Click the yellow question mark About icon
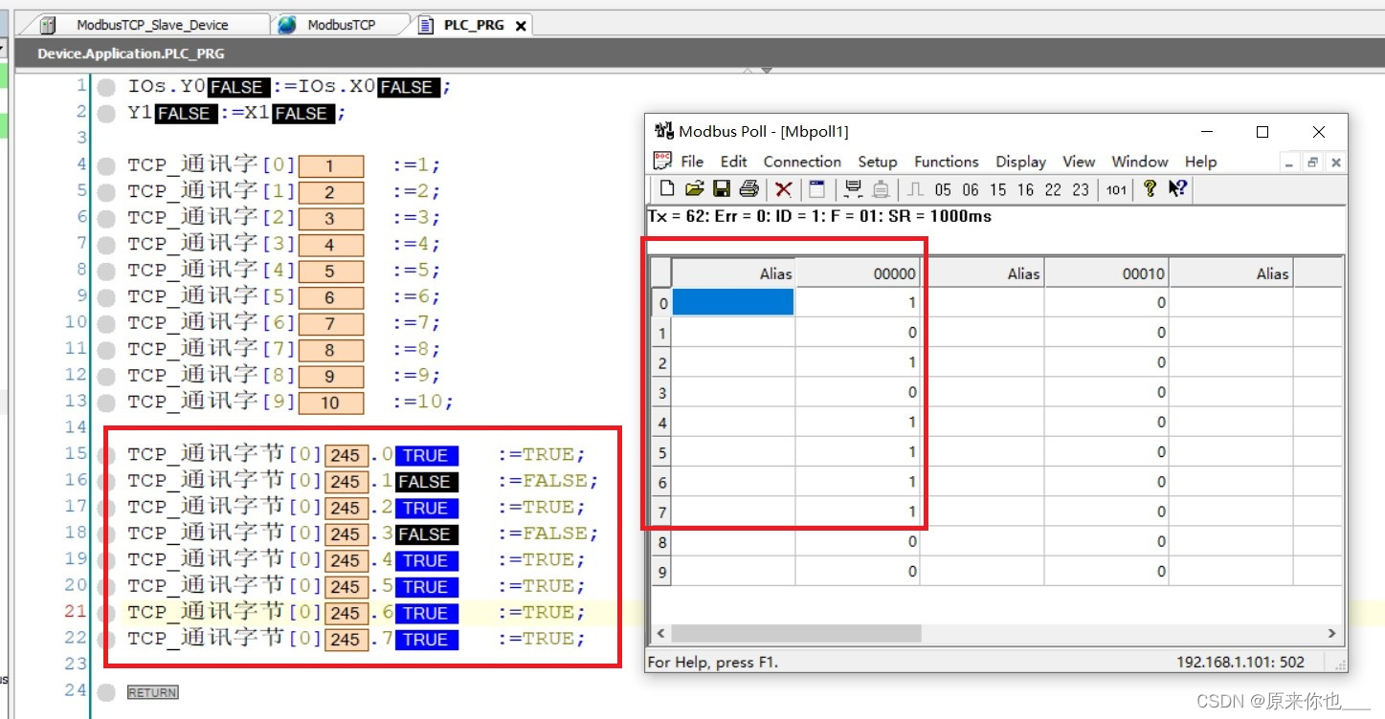Viewport: 1385px width, 719px height. click(1150, 188)
